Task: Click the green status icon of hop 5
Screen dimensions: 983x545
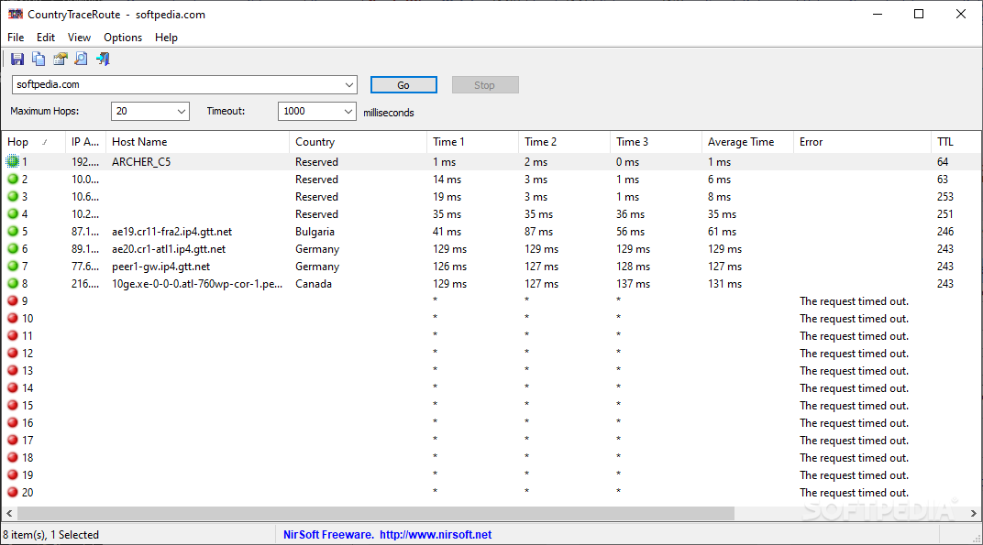Action: click(x=13, y=231)
